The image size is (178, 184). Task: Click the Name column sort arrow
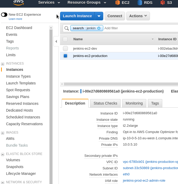[x=153, y=39]
